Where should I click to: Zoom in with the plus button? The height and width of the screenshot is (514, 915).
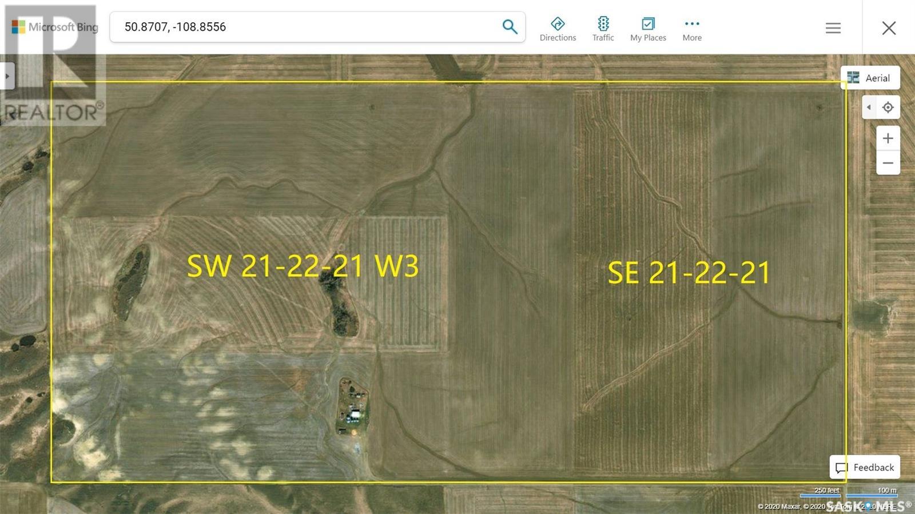pos(888,138)
